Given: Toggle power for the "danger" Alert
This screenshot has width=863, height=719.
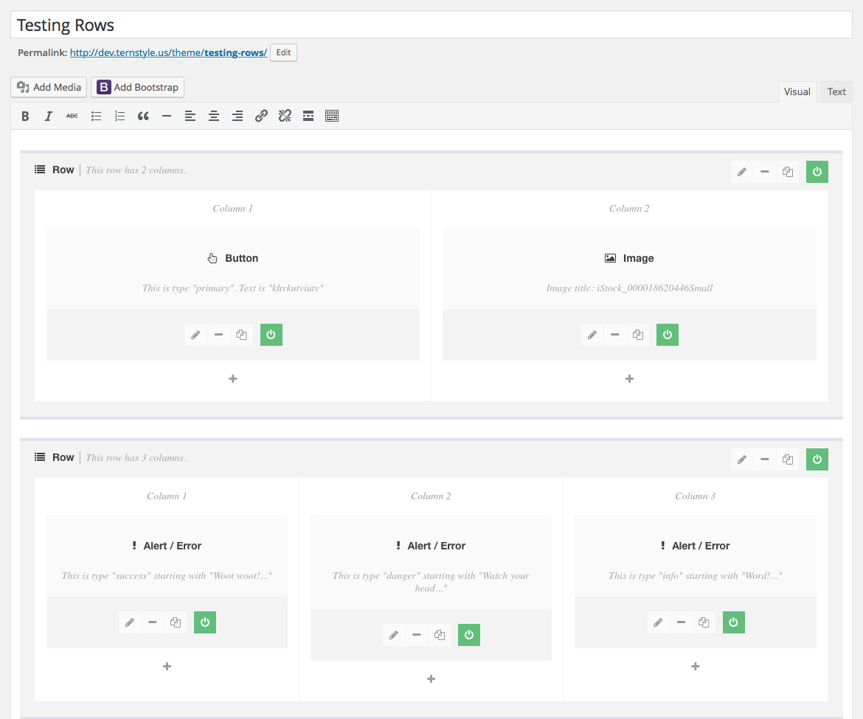Looking at the screenshot, I should tap(469, 635).
